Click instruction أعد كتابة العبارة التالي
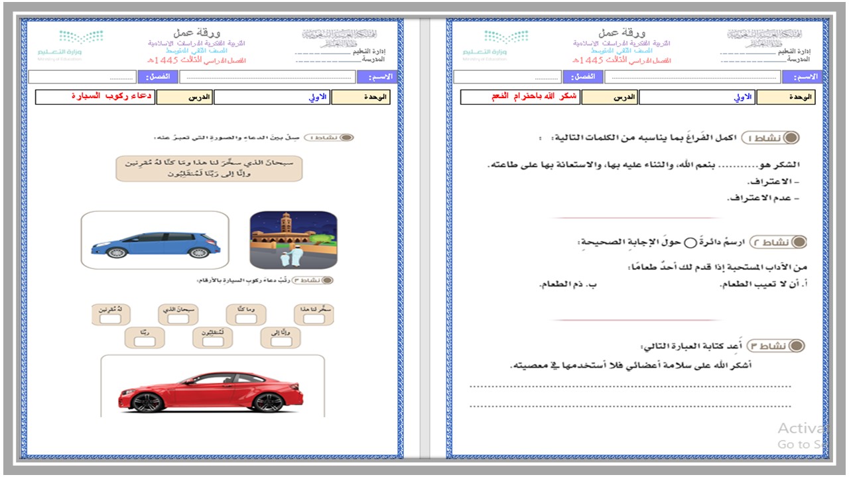The width and height of the screenshot is (849, 477). pyautogui.click(x=692, y=346)
